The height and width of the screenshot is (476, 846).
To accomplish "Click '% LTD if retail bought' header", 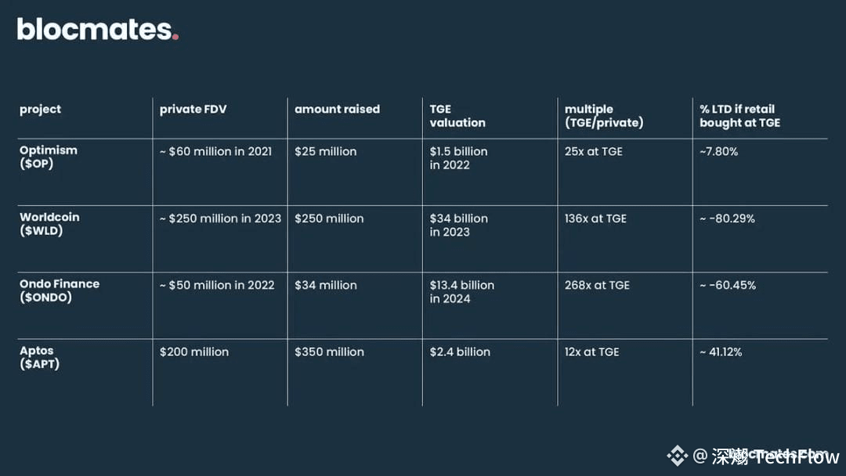I will click(x=739, y=116).
